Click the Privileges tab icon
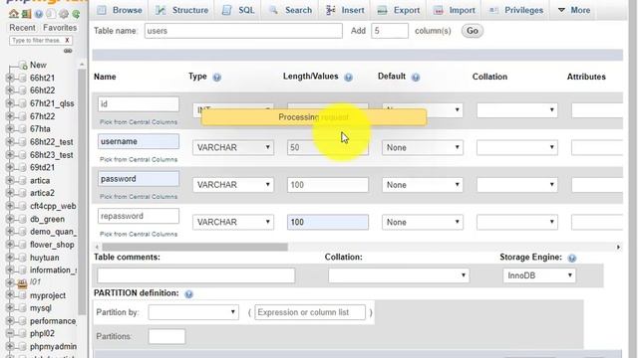 [493, 10]
